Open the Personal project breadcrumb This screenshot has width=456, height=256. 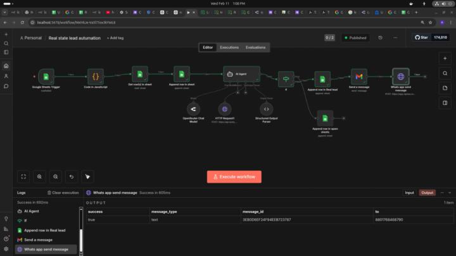tap(31, 38)
